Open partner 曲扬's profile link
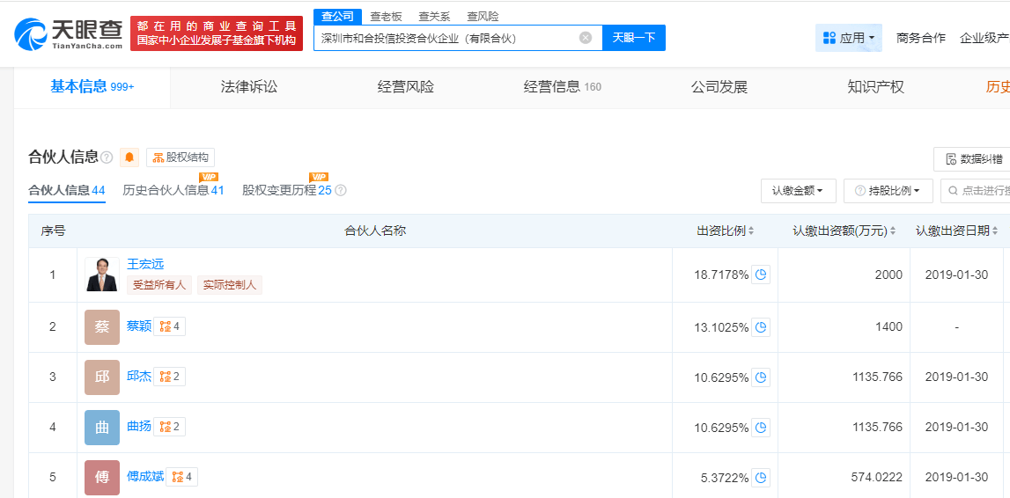The image size is (1010, 498). click(139, 427)
